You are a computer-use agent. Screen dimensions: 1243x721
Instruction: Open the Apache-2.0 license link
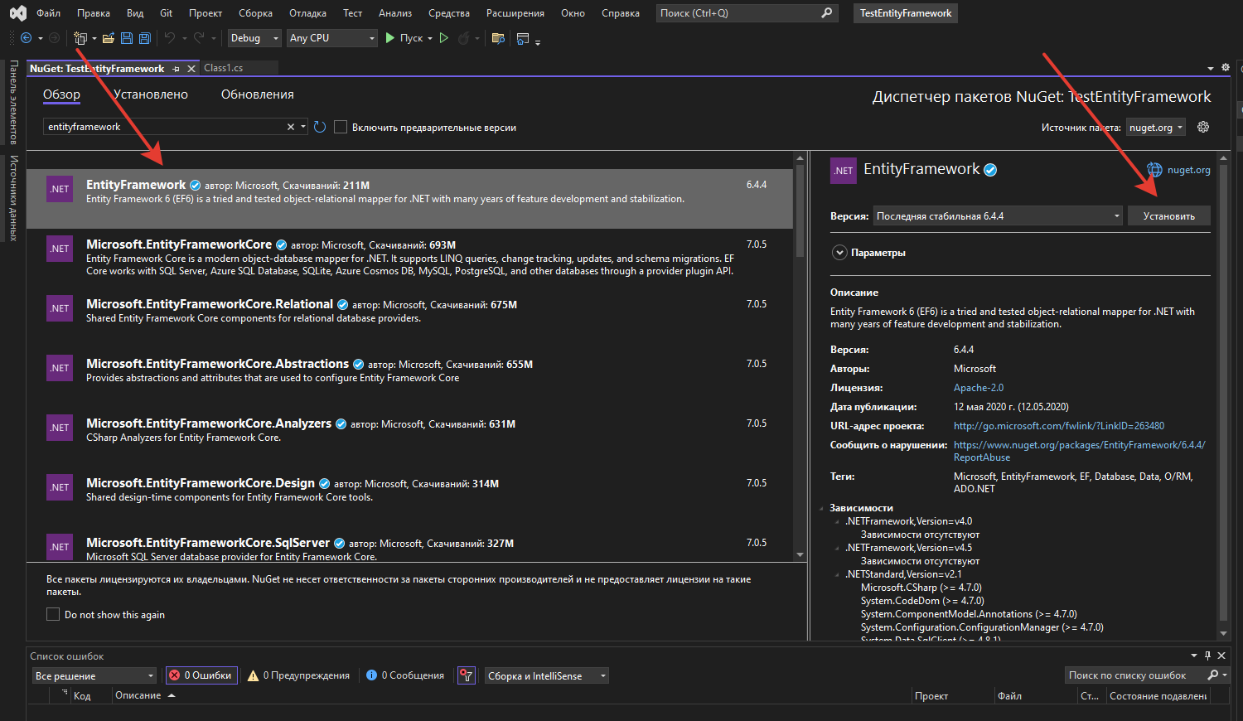[x=978, y=388]
